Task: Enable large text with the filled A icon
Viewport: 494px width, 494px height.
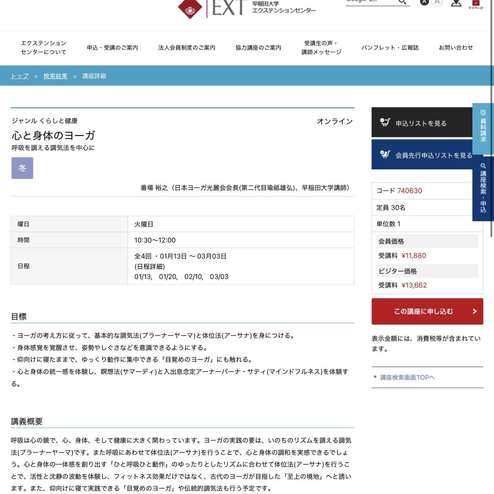Action: coord(424,2)
